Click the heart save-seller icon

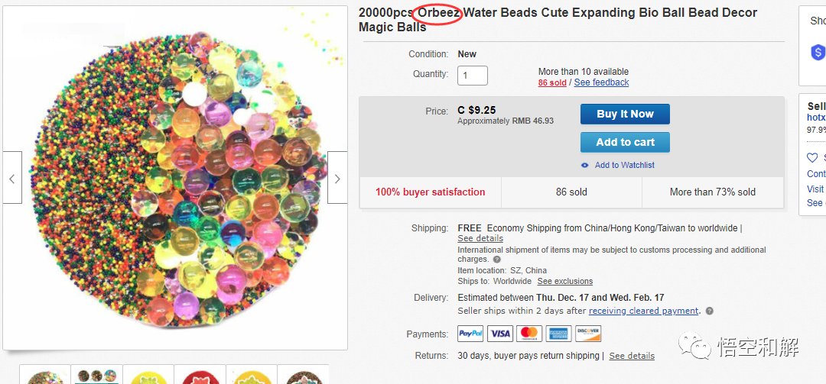click(x=812, y=158)
